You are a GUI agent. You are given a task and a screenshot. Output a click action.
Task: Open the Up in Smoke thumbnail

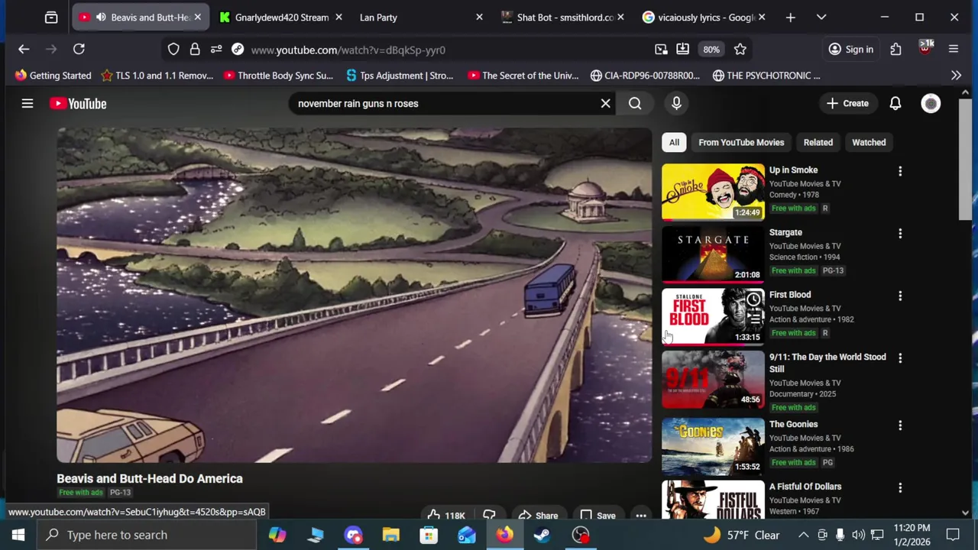click(713, 192)
